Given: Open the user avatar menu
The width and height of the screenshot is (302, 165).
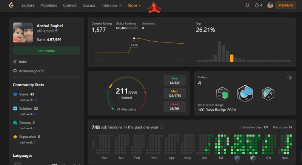Looking at the screenshot, I should [270, 5].
